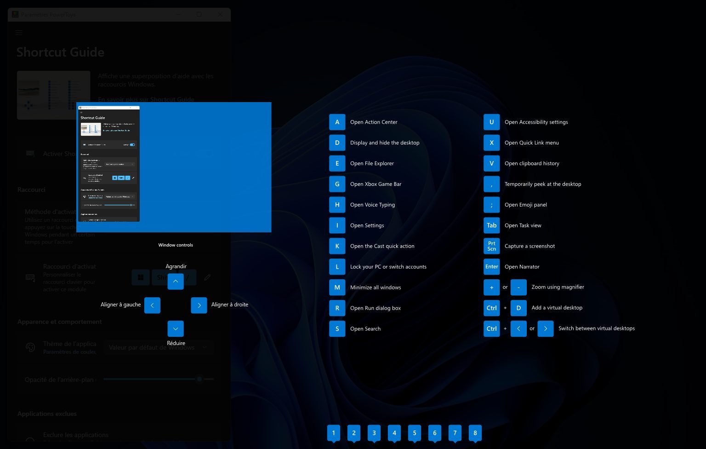Screen dimensions: 706x449
Task: Click the 'Open Action Center' label
Action: point(374,122)
